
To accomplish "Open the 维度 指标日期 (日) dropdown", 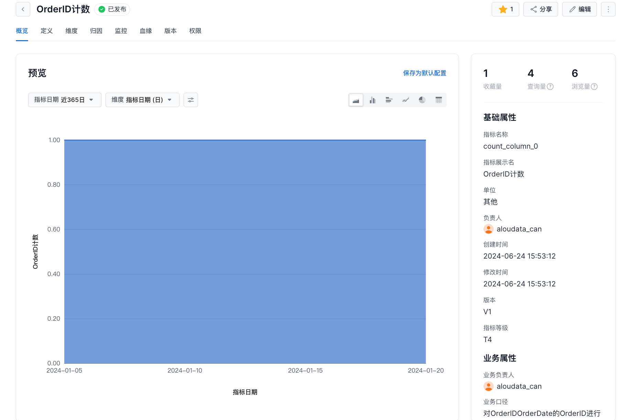I will 142,100.
